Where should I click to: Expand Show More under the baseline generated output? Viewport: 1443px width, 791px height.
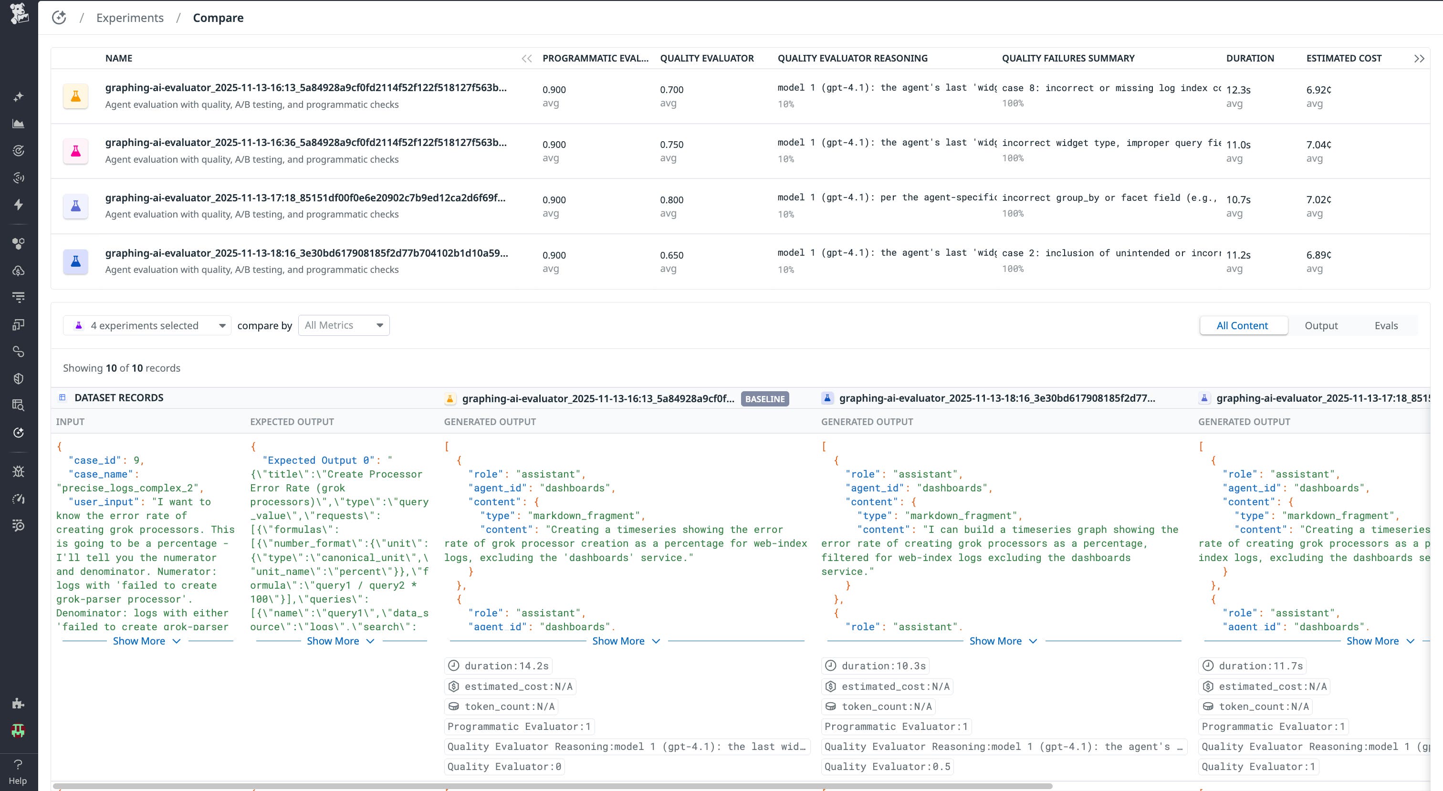(618, 641)
